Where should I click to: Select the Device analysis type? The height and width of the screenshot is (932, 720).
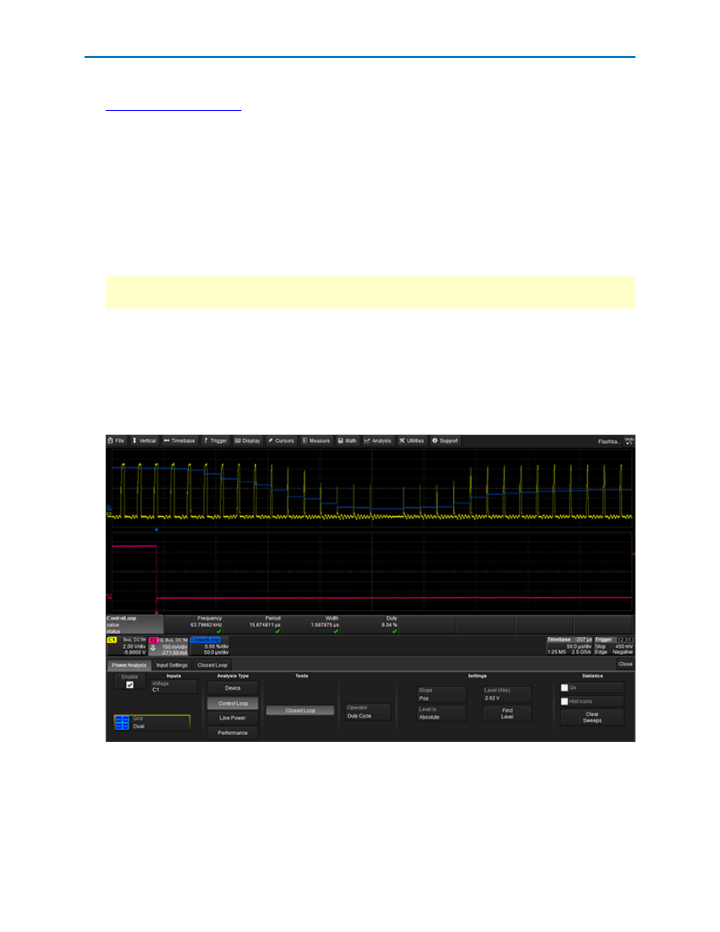coord(232,688)
